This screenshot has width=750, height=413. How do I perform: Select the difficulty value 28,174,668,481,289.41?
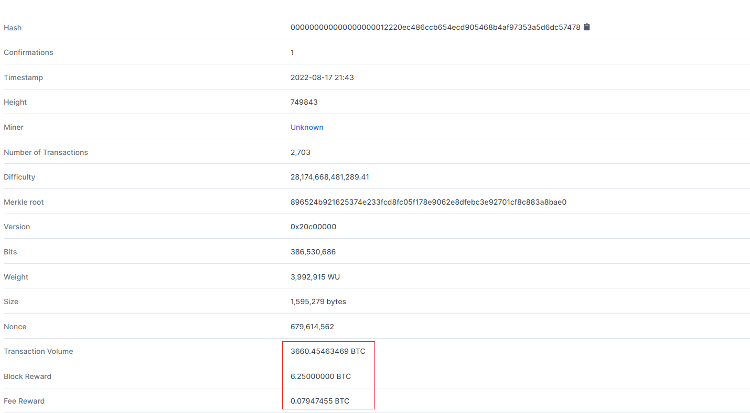tap(330, 177)
